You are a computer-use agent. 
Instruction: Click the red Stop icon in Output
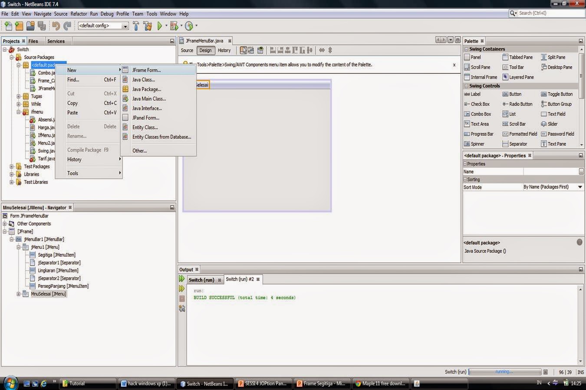[182, 298]
